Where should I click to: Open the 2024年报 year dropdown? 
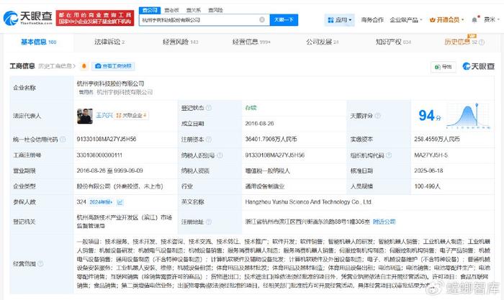(x=102, y=202)
